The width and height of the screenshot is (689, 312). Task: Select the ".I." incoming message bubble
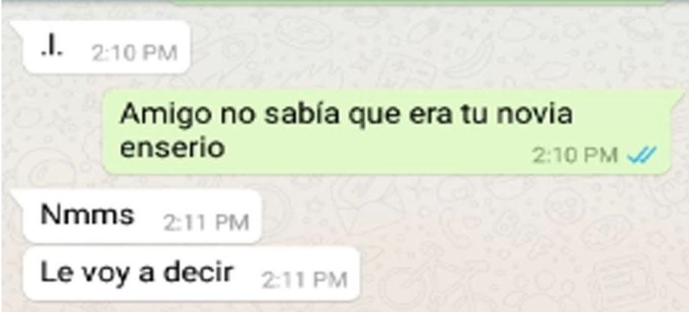pyautogui.click(x=106, y=47)
